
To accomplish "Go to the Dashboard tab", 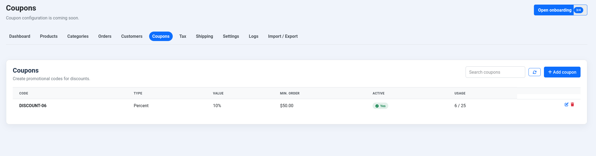I will 20,36.
